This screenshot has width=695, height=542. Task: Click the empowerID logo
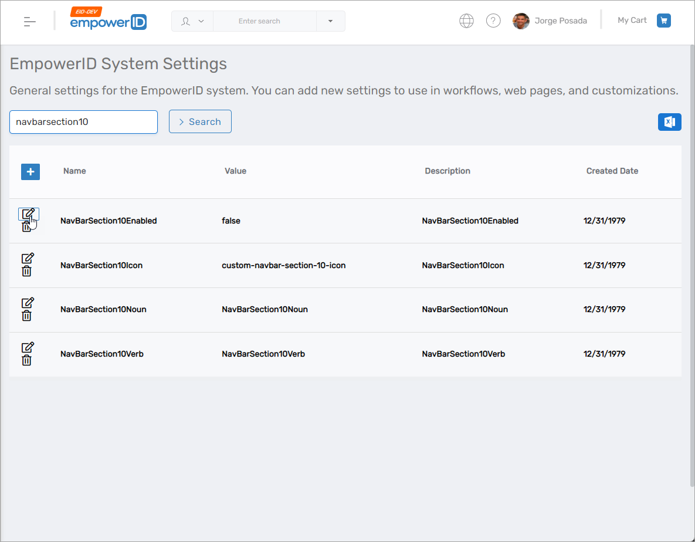[x=108, y=21]
